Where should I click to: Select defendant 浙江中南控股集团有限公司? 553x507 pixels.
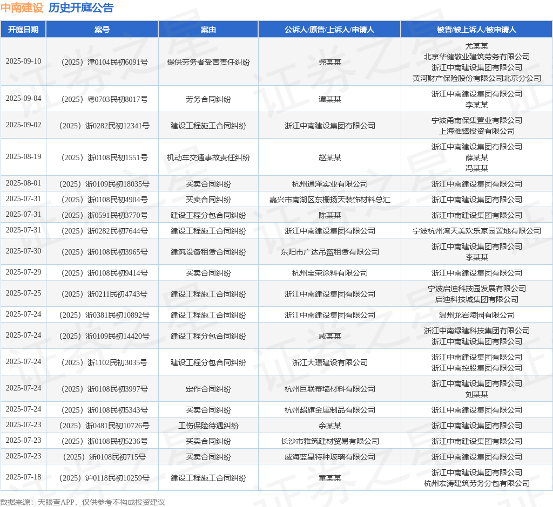coord(476,368)
